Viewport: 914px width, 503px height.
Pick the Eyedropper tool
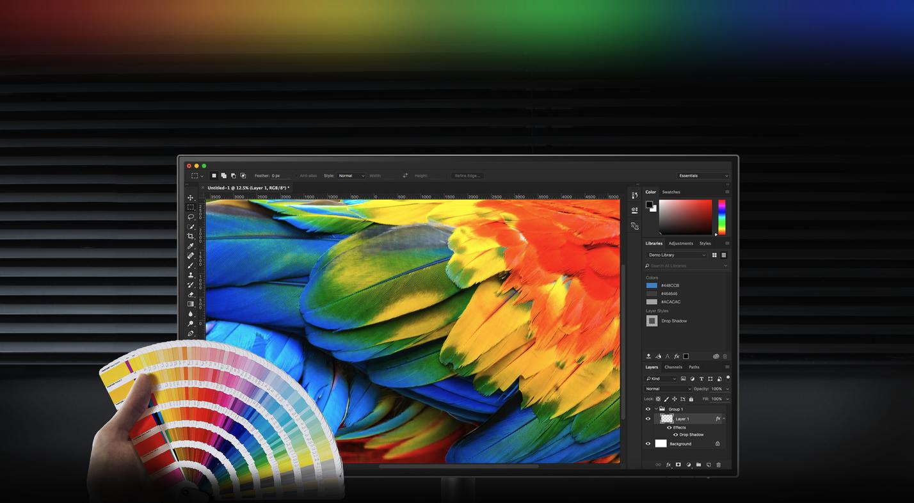pos(191,246)
